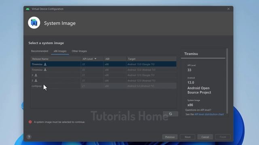The width and height of the screenshot is (259, 145).
Task: Download the Tiramisu Android TV system image
Action: [x=45, y=70]
